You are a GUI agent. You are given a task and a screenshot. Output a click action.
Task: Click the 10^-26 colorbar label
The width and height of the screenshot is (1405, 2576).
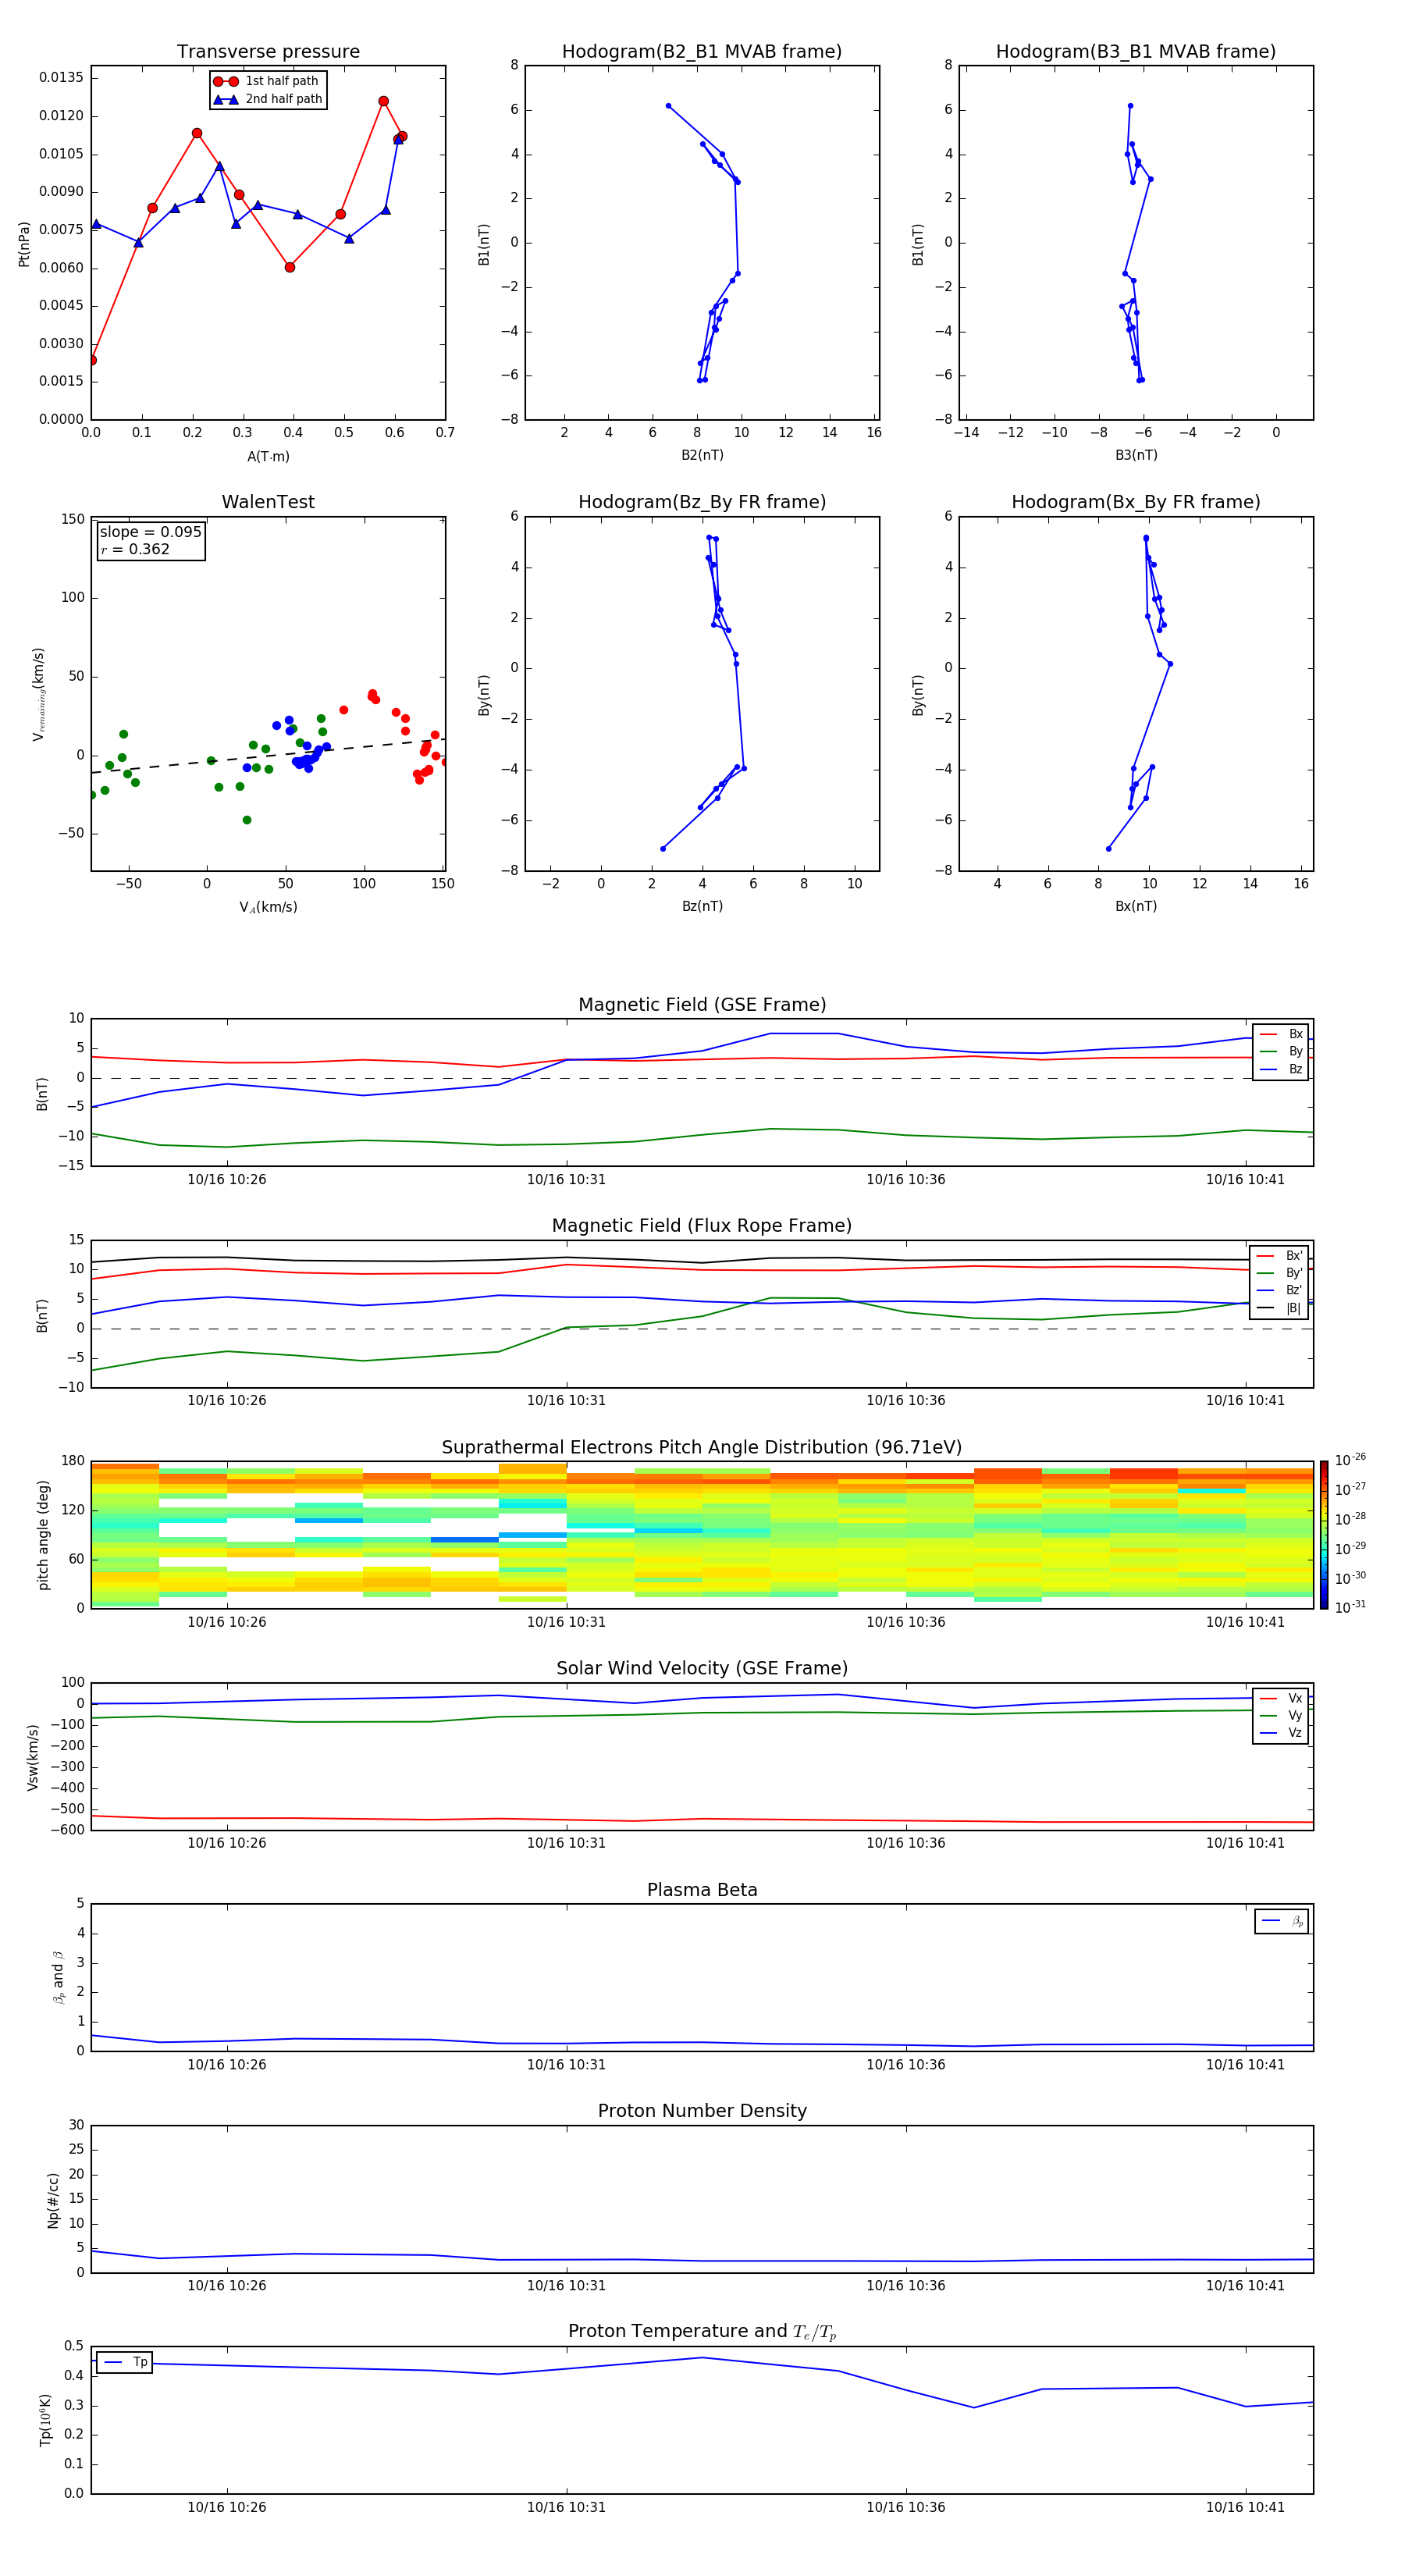1350,1460
